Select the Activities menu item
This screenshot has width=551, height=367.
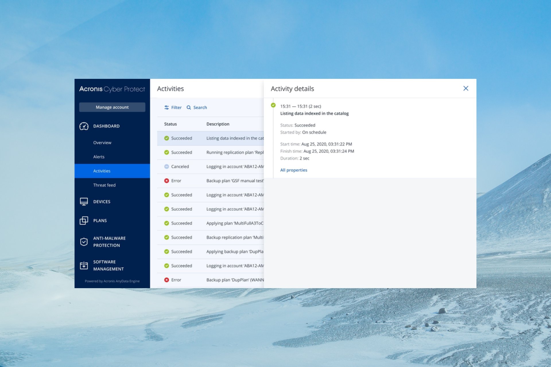112,171
